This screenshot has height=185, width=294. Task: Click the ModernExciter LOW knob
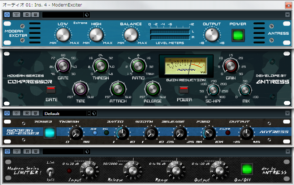[x=63, y=35]
